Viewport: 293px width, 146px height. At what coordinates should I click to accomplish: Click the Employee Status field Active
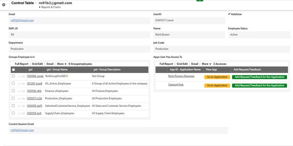[259, 35]
